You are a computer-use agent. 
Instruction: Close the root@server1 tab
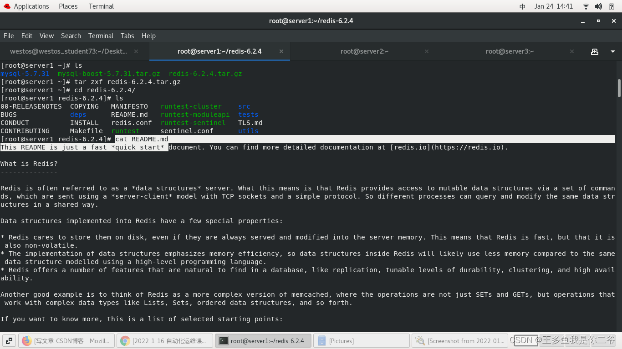281,52
